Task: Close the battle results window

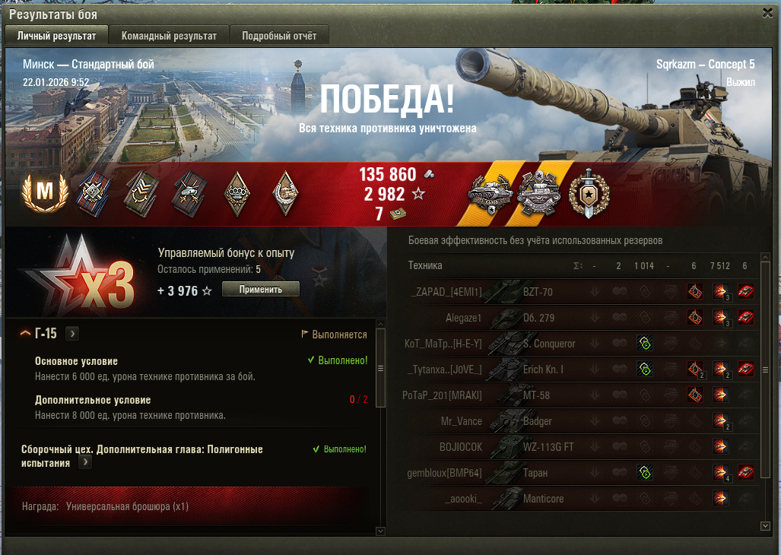Action: coord(767,13)
